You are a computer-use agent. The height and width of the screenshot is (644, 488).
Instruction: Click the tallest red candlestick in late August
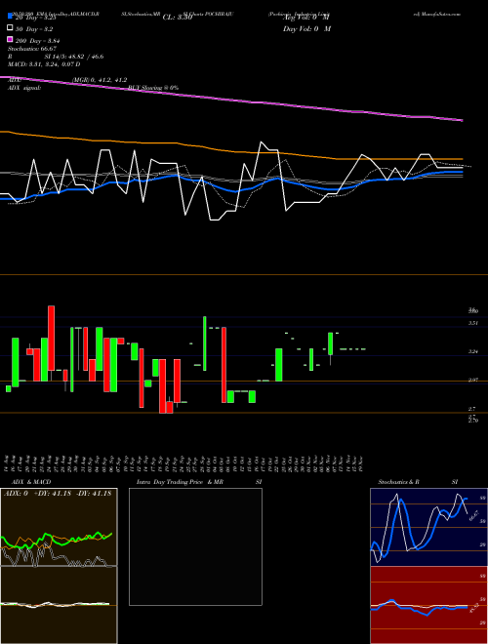(x=52, y=338)
